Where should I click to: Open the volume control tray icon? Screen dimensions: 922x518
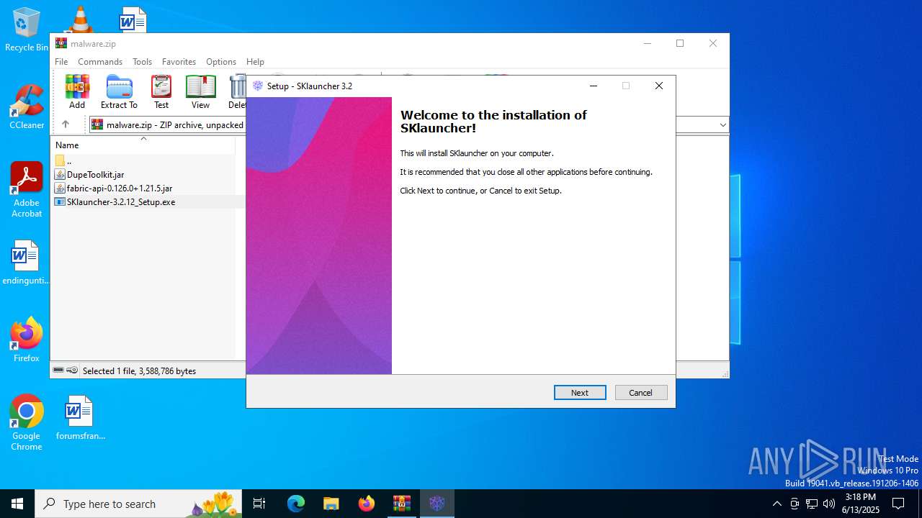(x=829, y=504)
